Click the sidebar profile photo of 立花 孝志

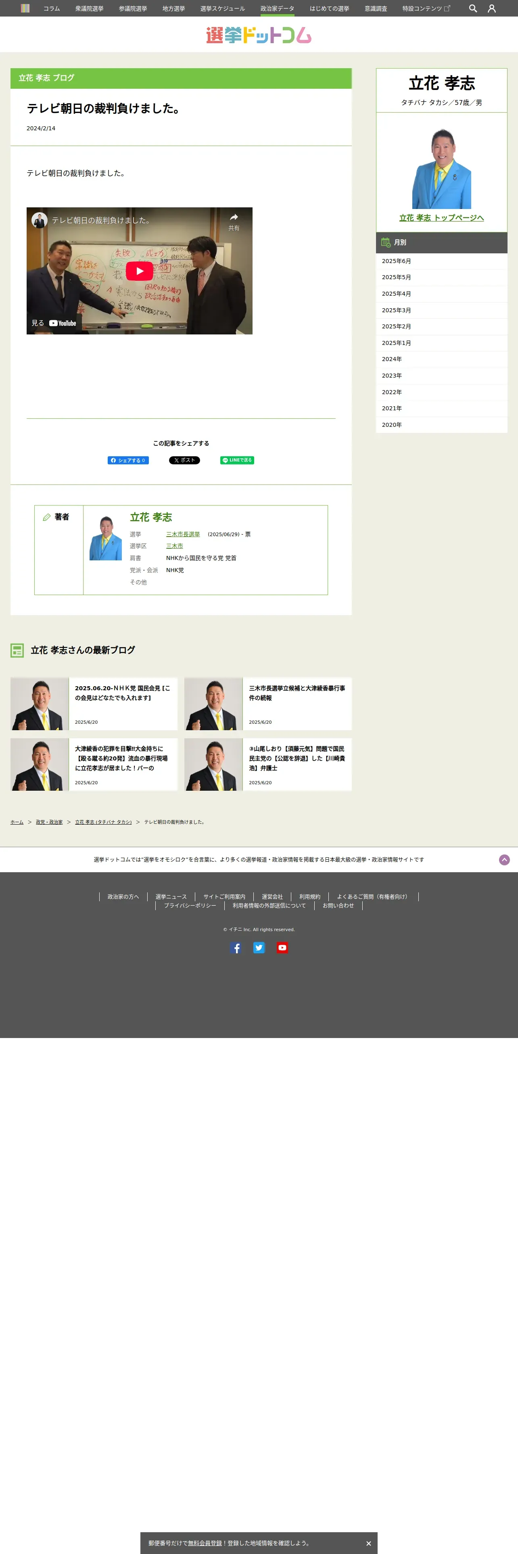click(441, 168)
